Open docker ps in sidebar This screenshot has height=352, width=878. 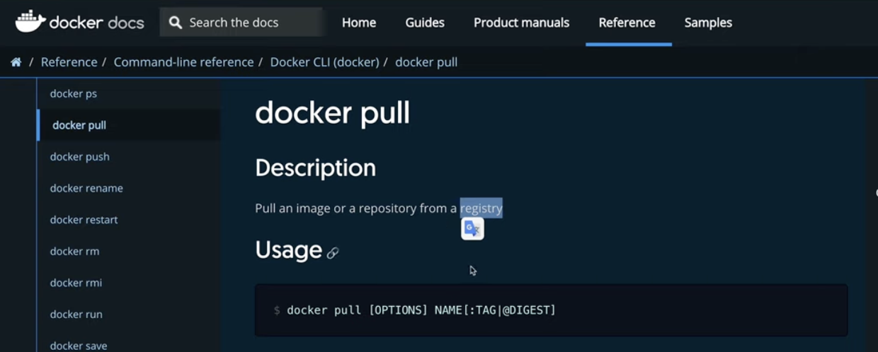74,93
